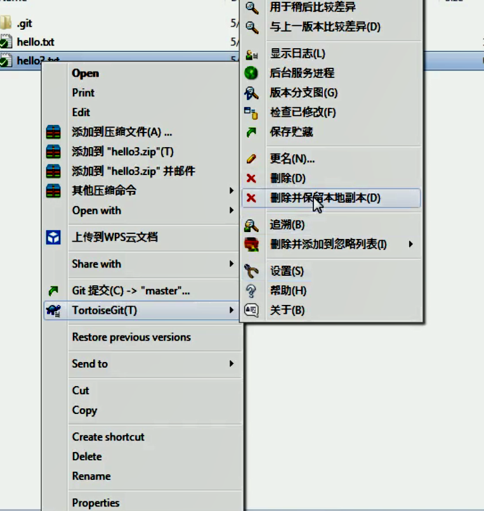
Task: Click the archive icon beside 添加到压缩文件(A)
Action: click(53, 132)
